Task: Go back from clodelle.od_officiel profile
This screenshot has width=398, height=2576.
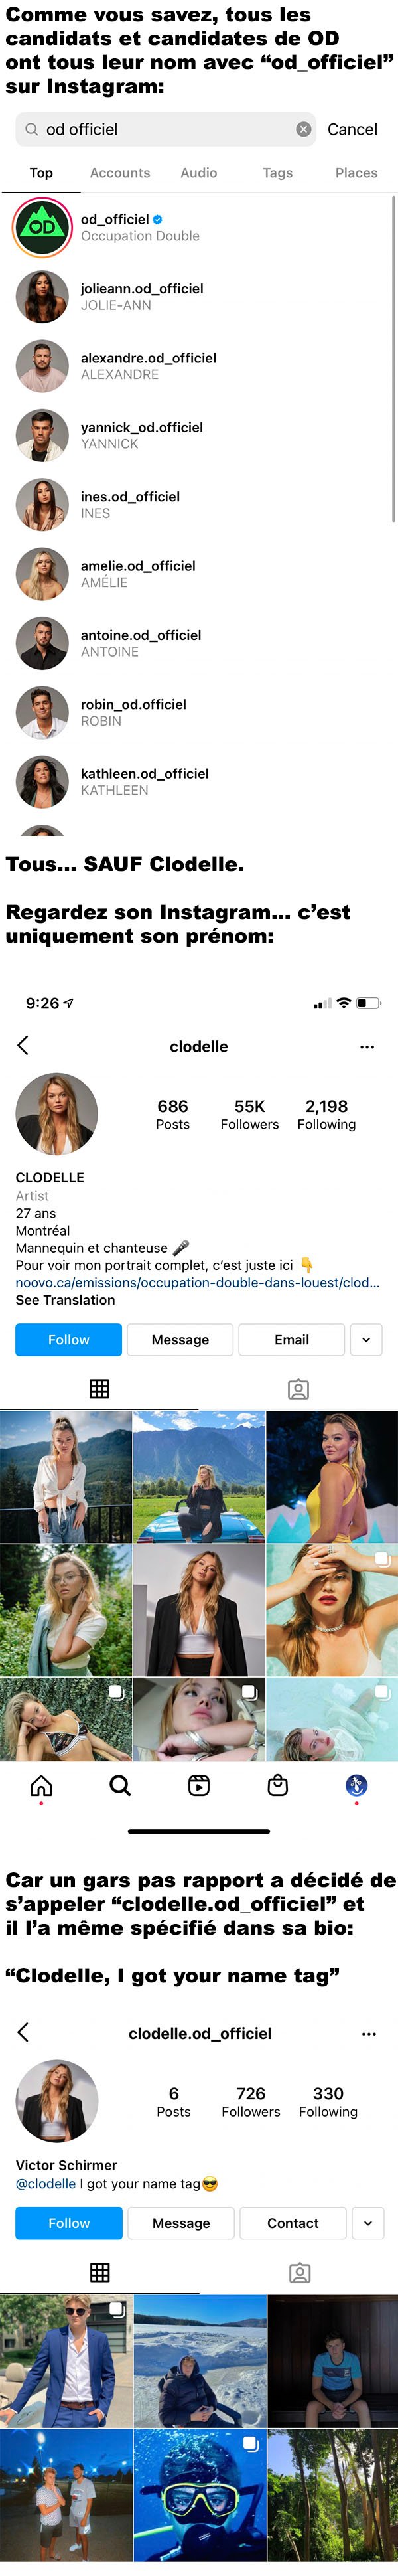Action: click(23, 2032)
